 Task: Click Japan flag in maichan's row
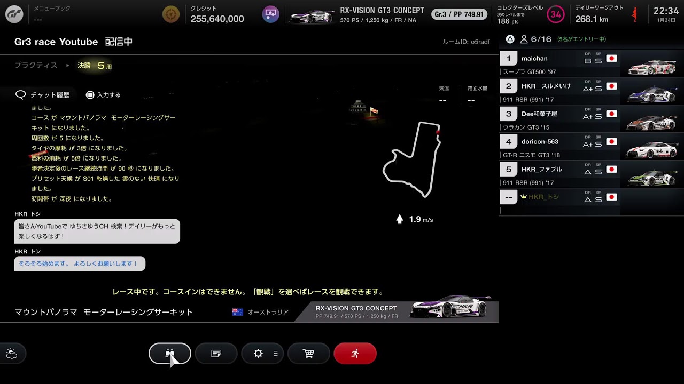pos(612,59)
